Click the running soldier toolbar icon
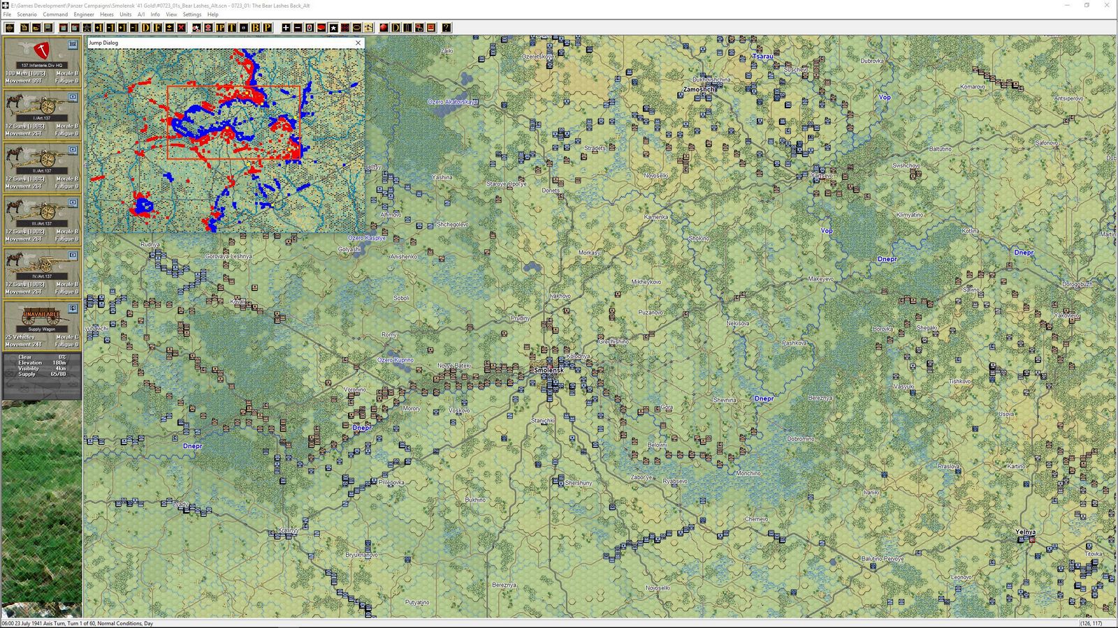This screenshot has height=628, width=1118. pos(368,28)
